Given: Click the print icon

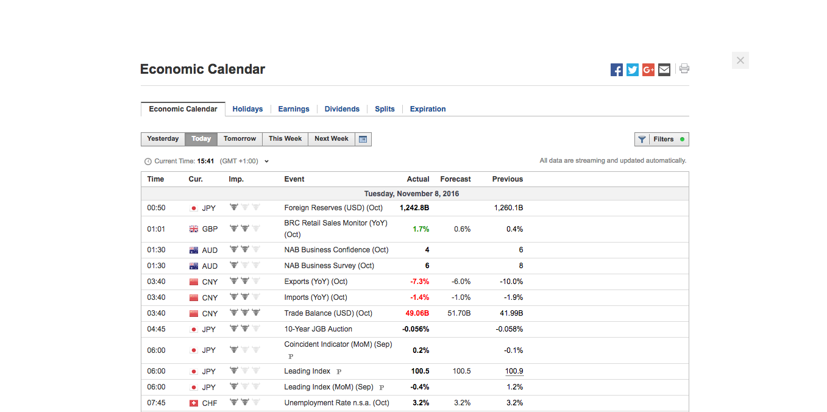Looking at the screenshot, I should coord(684,69).
